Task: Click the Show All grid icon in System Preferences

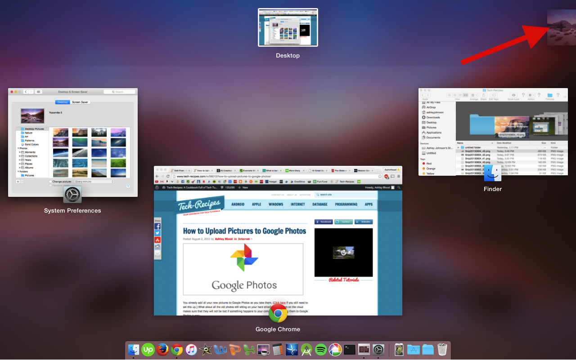Action: (x=39, y=92)
